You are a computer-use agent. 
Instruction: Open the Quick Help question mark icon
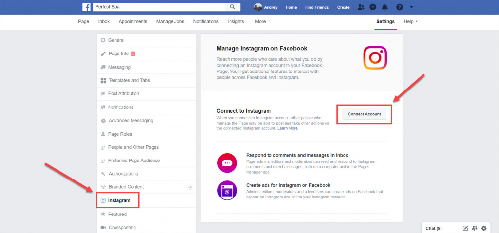pos(400,7)
